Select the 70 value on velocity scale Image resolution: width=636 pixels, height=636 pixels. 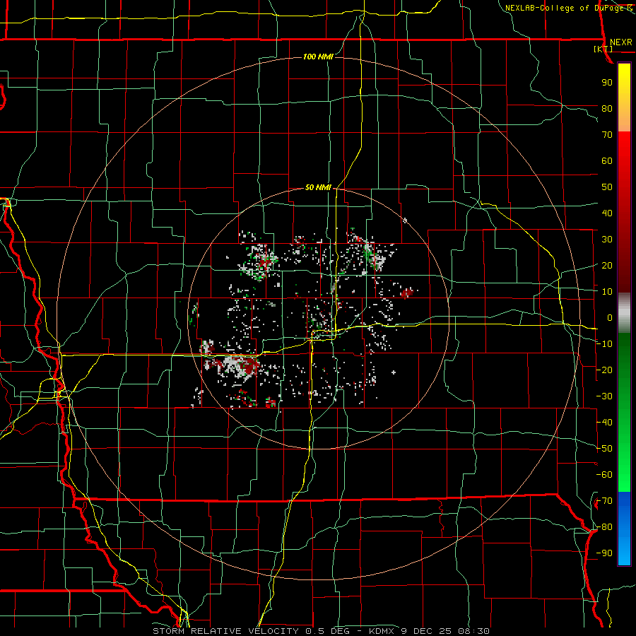[x=607, y=135]
